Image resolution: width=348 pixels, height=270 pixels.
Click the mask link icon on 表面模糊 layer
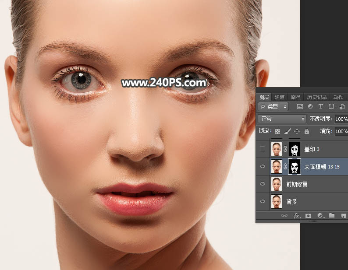coord(285,166)
